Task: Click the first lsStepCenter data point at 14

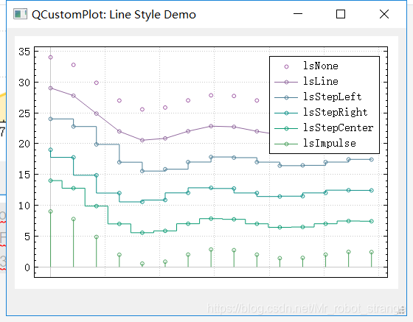Action: coord(51,181)
